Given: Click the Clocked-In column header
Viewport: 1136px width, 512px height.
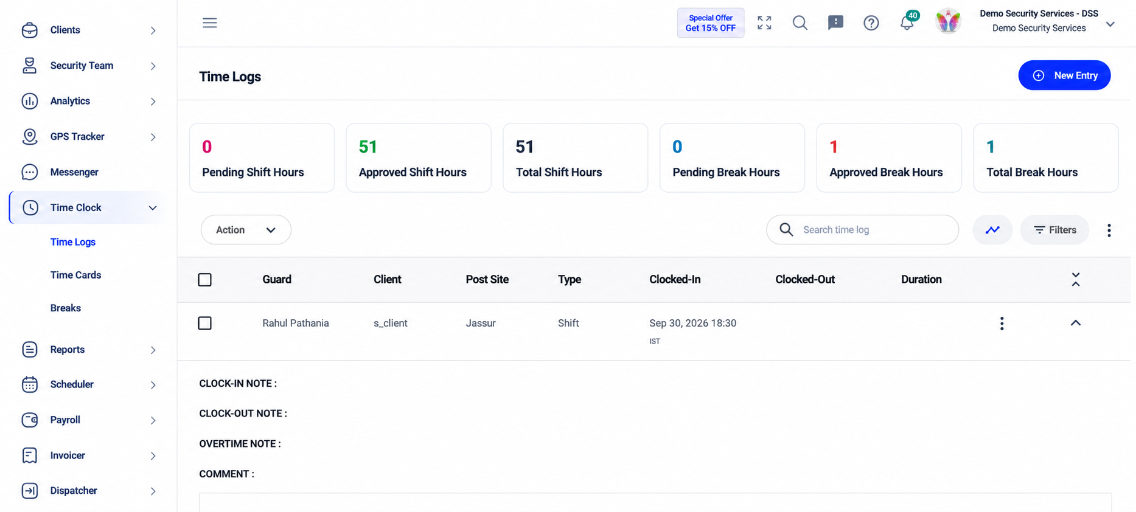Looking at the screenshot, I should [x=675, y=280].
